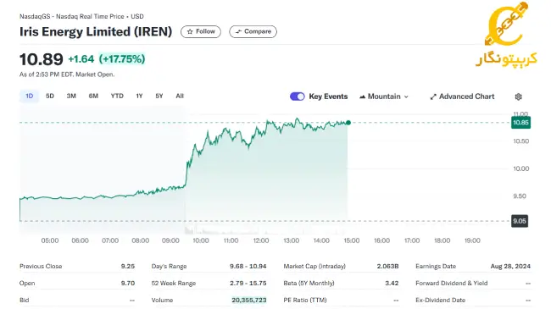Select the 5Y time range

point(159,96)
